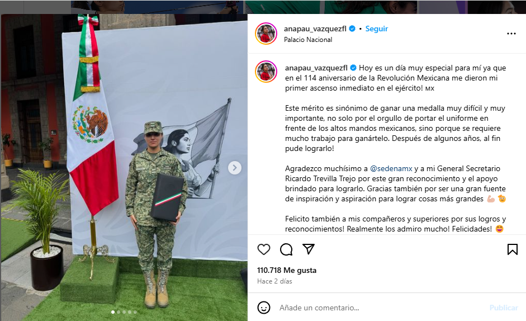
Task: Open the Palacio Nacional location link
Action: (x=308, y=40)
